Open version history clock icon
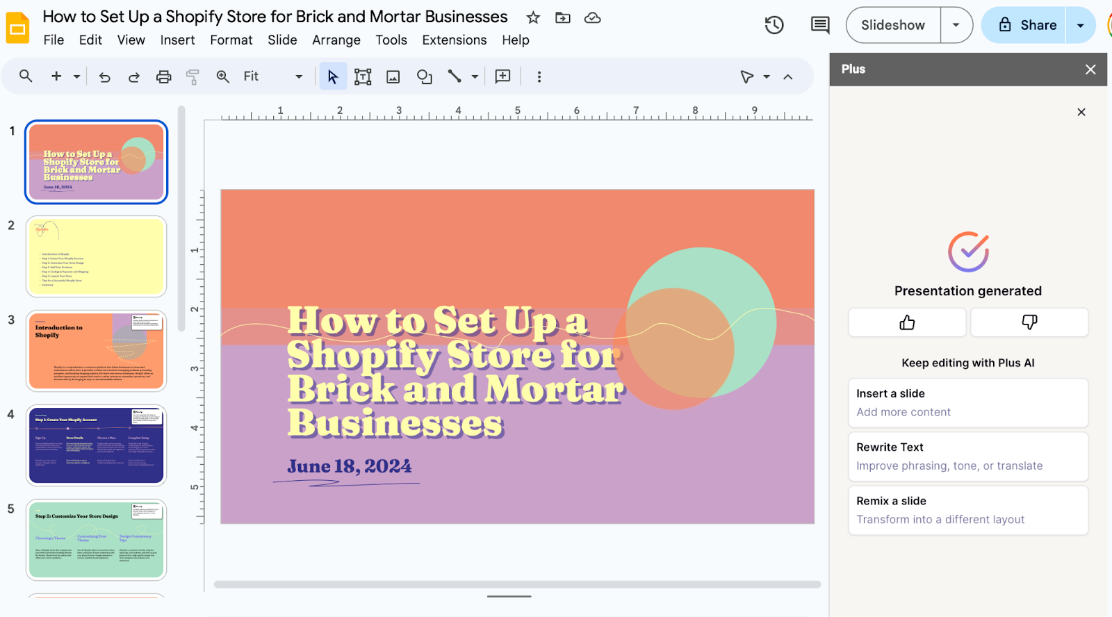This screenshot has width=1112, height=617. [774, 25]
